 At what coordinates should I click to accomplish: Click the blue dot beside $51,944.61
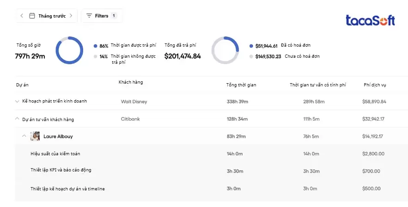tap(251, 46)
